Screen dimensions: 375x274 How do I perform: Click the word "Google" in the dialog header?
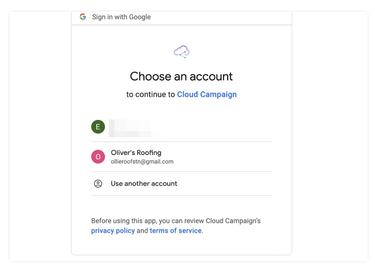coord(140,17)
